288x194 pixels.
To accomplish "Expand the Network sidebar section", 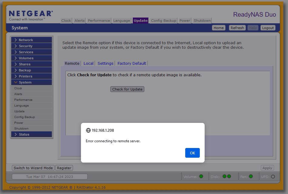I will (x=26, y=40).
